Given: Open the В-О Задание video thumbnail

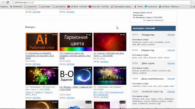Looking at the screenshot, I should (x=76, y=76).
